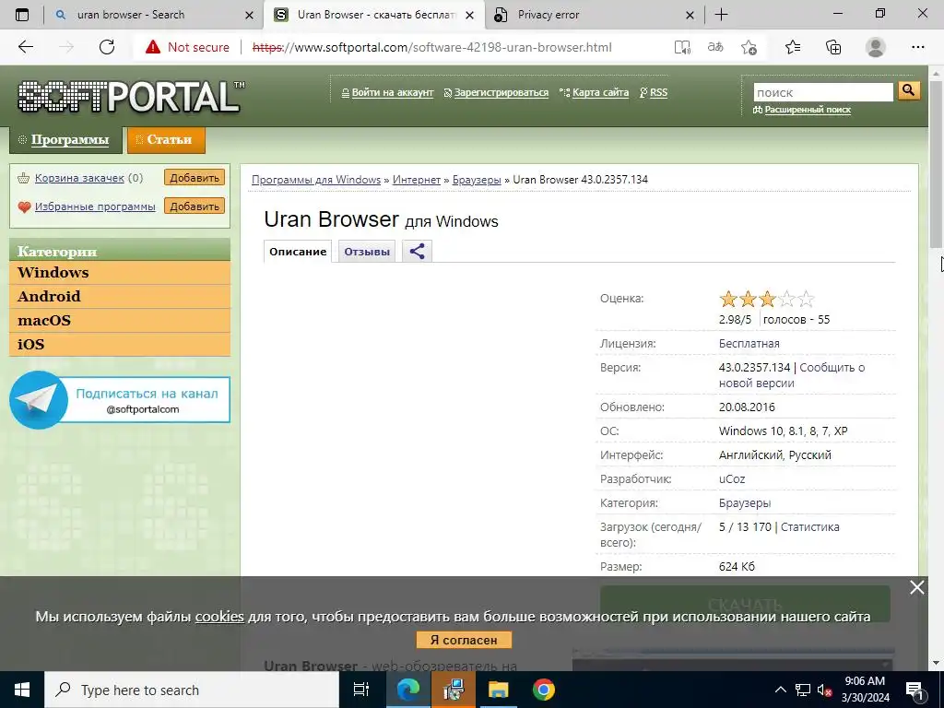
Task: Close the uran browser - Search tab
Action: click(x=249, y=16)
